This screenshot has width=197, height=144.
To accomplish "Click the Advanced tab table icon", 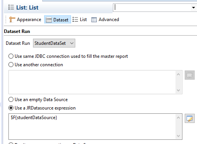I will pyautogui.click(x=94, y=20).
